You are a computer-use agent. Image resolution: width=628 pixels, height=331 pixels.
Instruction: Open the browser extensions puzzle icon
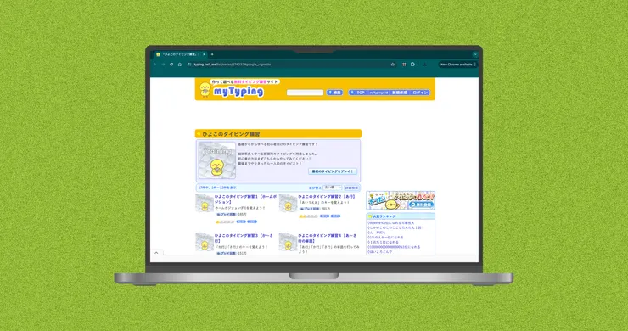click(x=412, y=65)
